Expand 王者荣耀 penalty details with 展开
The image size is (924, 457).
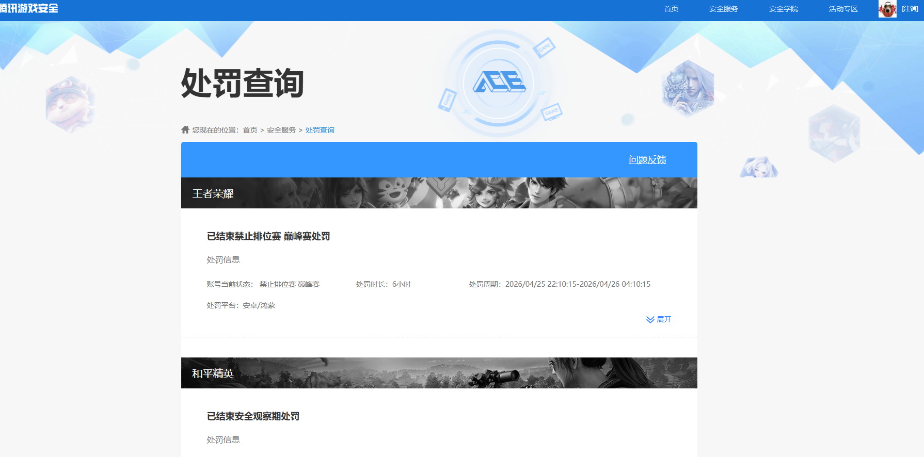pyautogui.click(x=659, y=319)
